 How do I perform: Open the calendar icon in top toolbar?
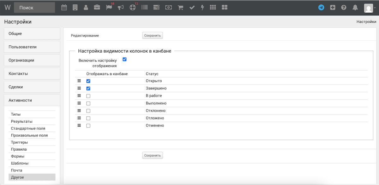pos(64,8)
